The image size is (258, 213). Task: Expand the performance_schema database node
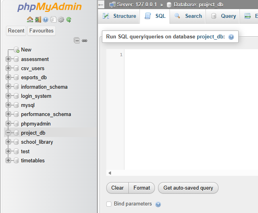pos(8,114)
